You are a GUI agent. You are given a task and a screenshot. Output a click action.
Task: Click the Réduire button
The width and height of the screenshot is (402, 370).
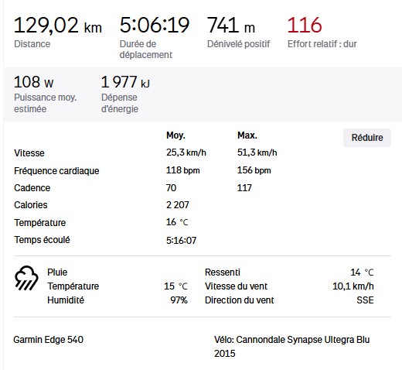click(x=367, y=138)
